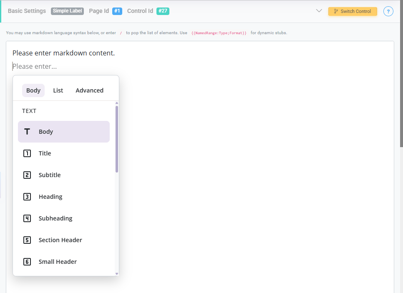Image resolution: width=403 pixels, height=293 pixels.
Task: Select the Body tab in popup
Action: click(x=33, y=90)
